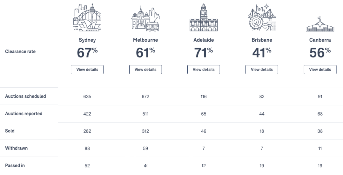
Task: Select the Adelaide city name heading
Action: (204, 40)
